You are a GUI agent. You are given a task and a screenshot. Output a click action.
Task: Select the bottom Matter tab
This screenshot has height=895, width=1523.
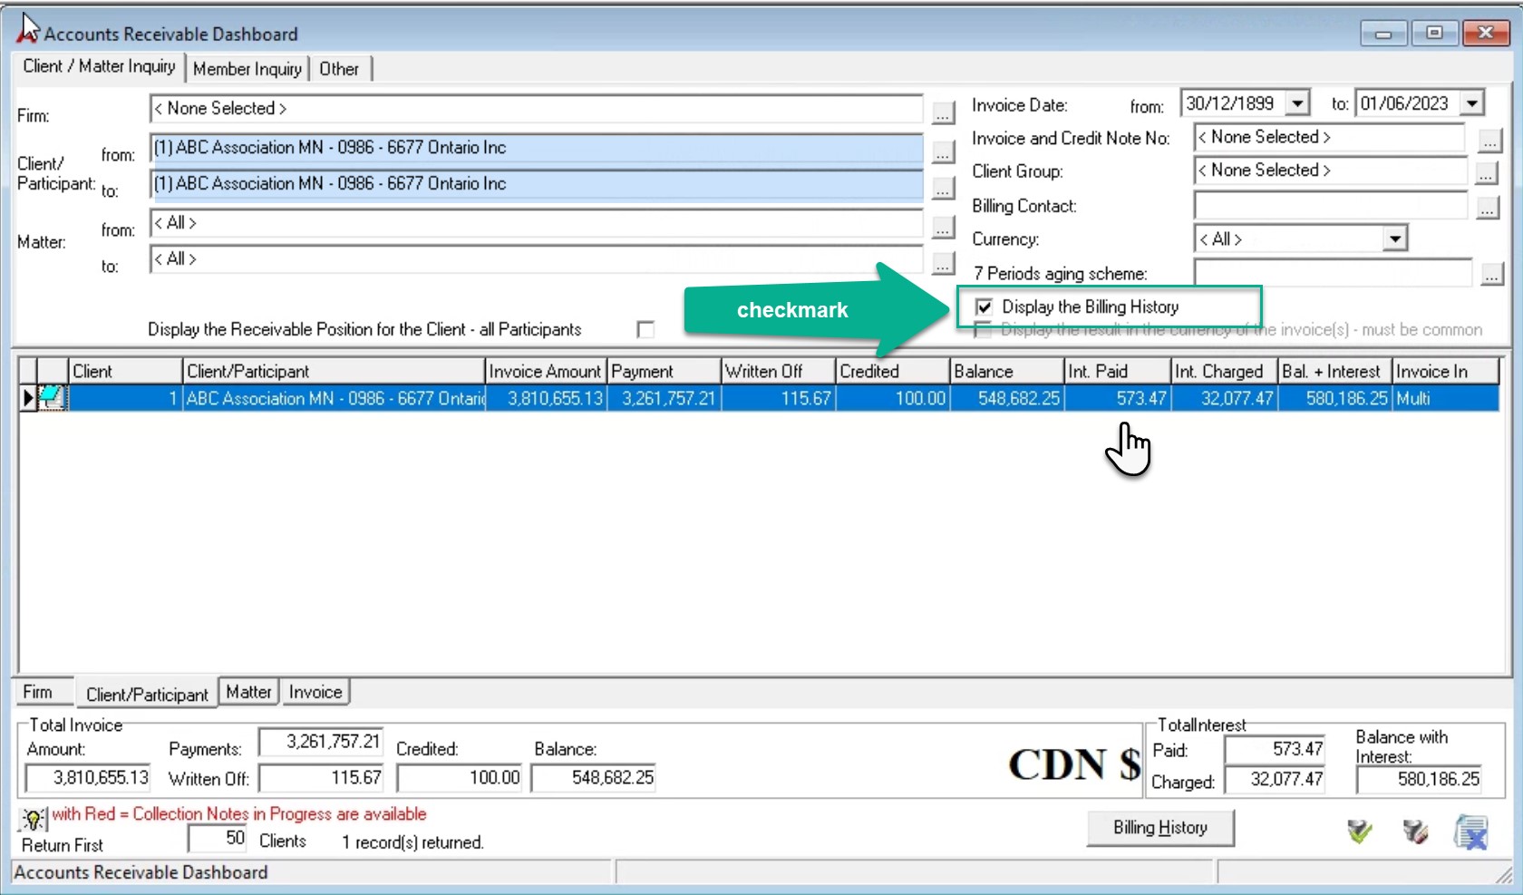(x=248, y=692)
